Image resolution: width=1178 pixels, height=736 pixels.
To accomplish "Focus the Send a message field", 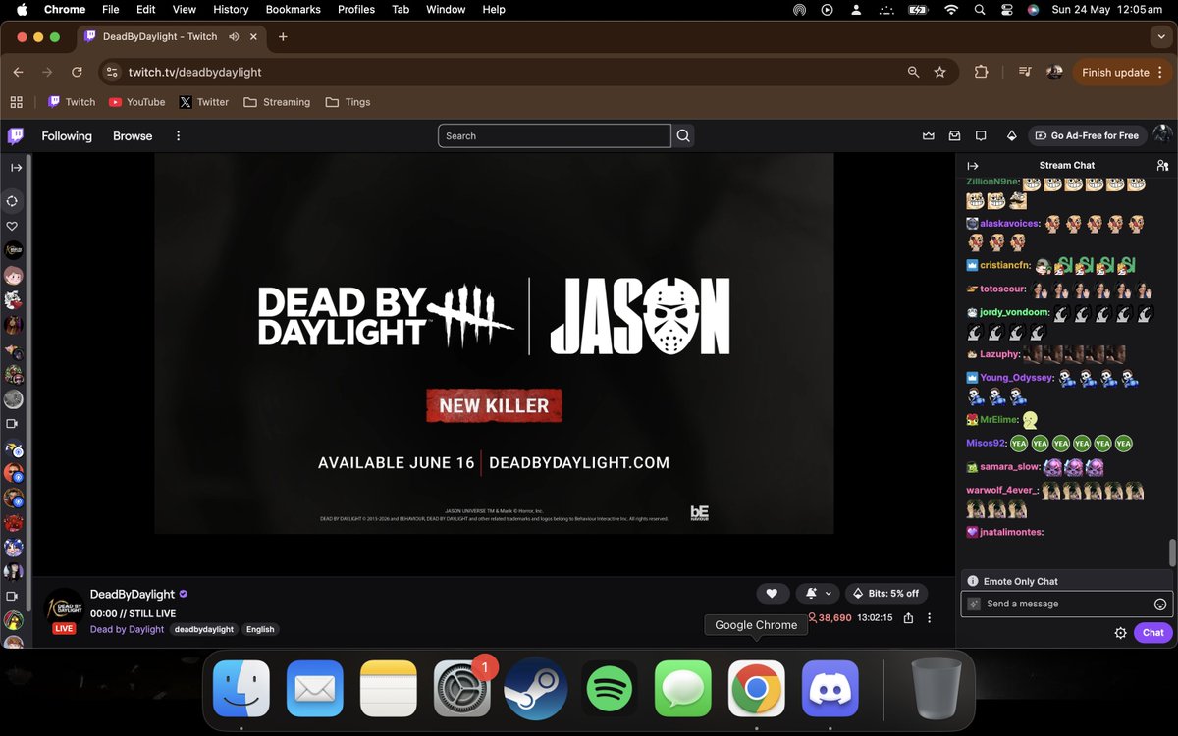I will point(1067,604).
